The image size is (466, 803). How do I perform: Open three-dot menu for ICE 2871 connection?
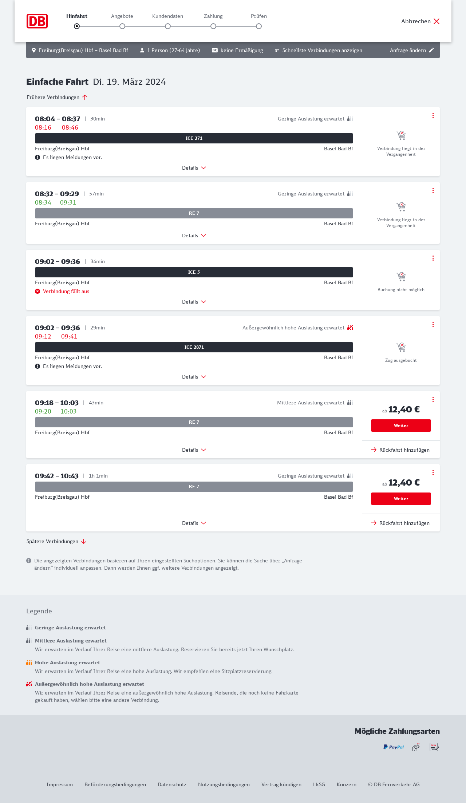point(433,324)
